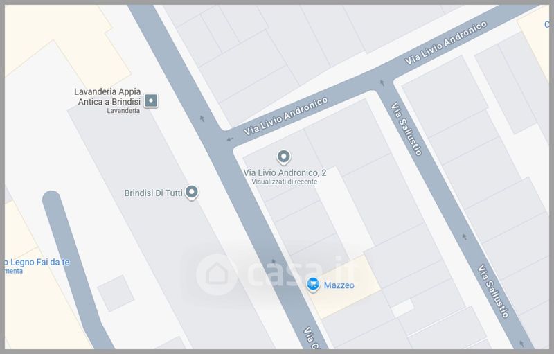Click the Visualizzati di recente subtitle
This screenshot has width=554, height=354.
pyautogui.click(x=285, y=182)
